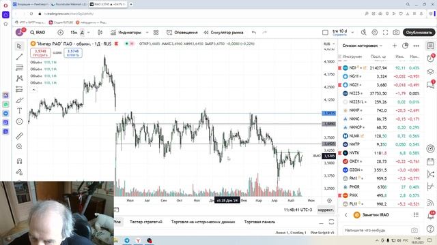
Task: Change the candle chart style
Action: 100,33
